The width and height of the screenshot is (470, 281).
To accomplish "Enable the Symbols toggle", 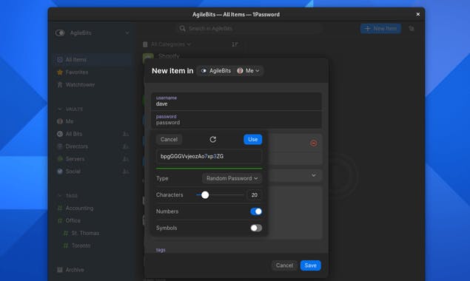I will tap(256, 228).
